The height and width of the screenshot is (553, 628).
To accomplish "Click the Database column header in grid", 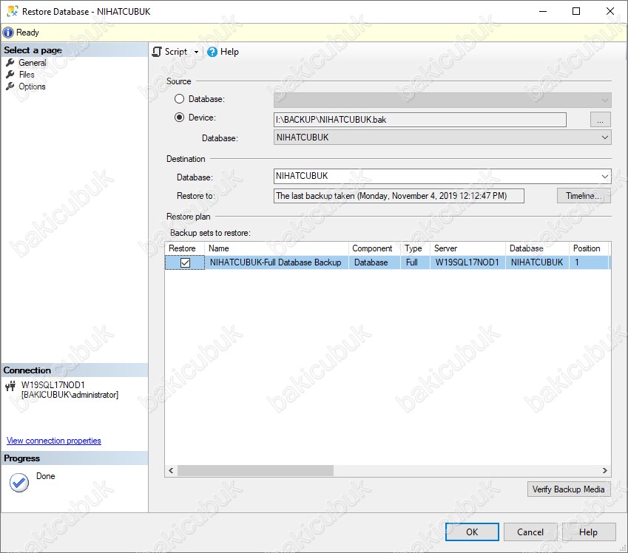I will coord(537,248).
